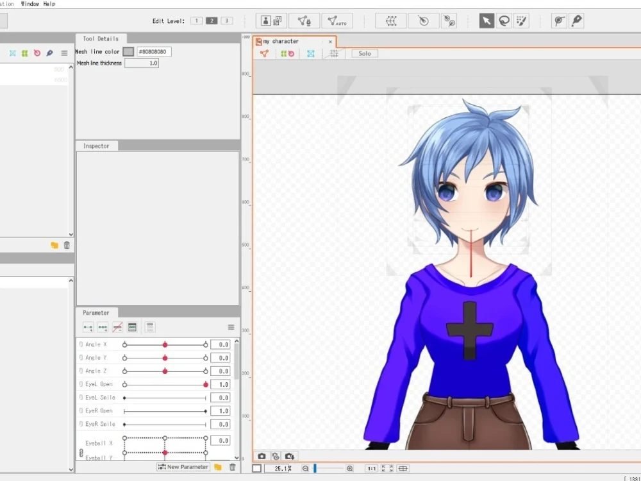This screenshot has width=641, height=481.
Task: Enable Edit Level 1
Action: [x=196, y=21]
